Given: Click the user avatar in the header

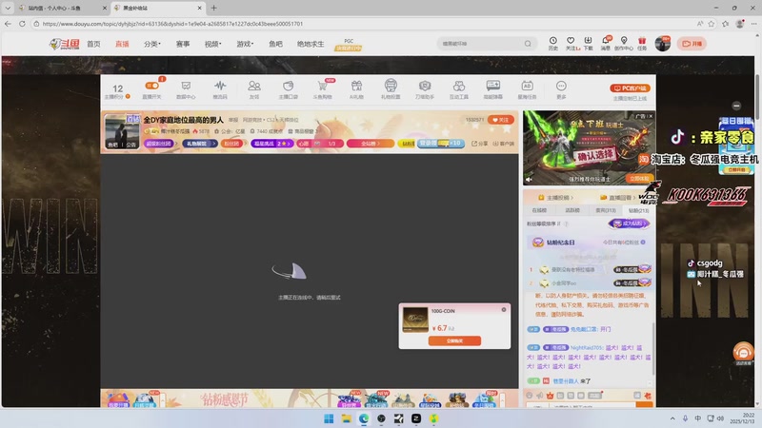Looking at the screenshot, I should coord(662,44).
